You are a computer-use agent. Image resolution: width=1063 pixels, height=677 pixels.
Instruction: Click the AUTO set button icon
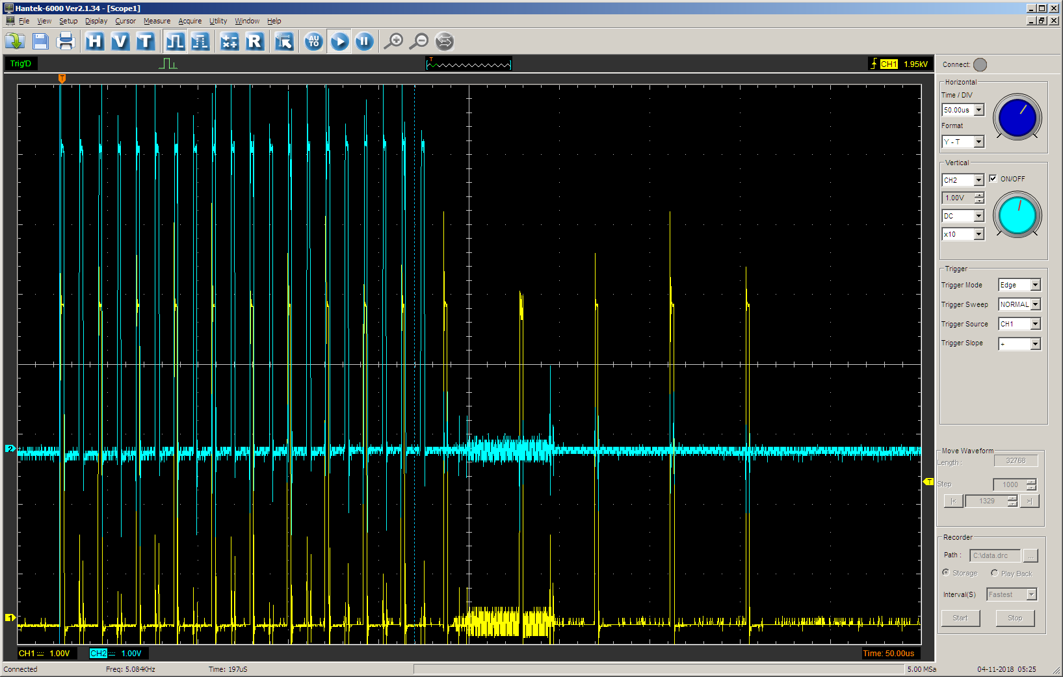coord(314,42)
